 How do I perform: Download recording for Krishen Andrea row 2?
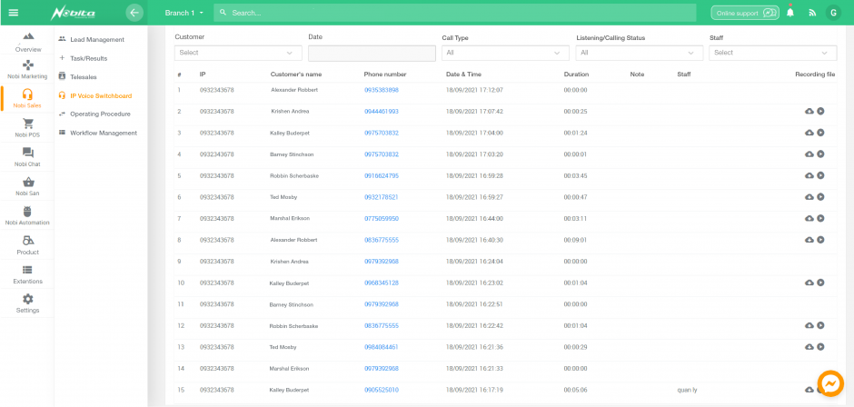(809, 111)
